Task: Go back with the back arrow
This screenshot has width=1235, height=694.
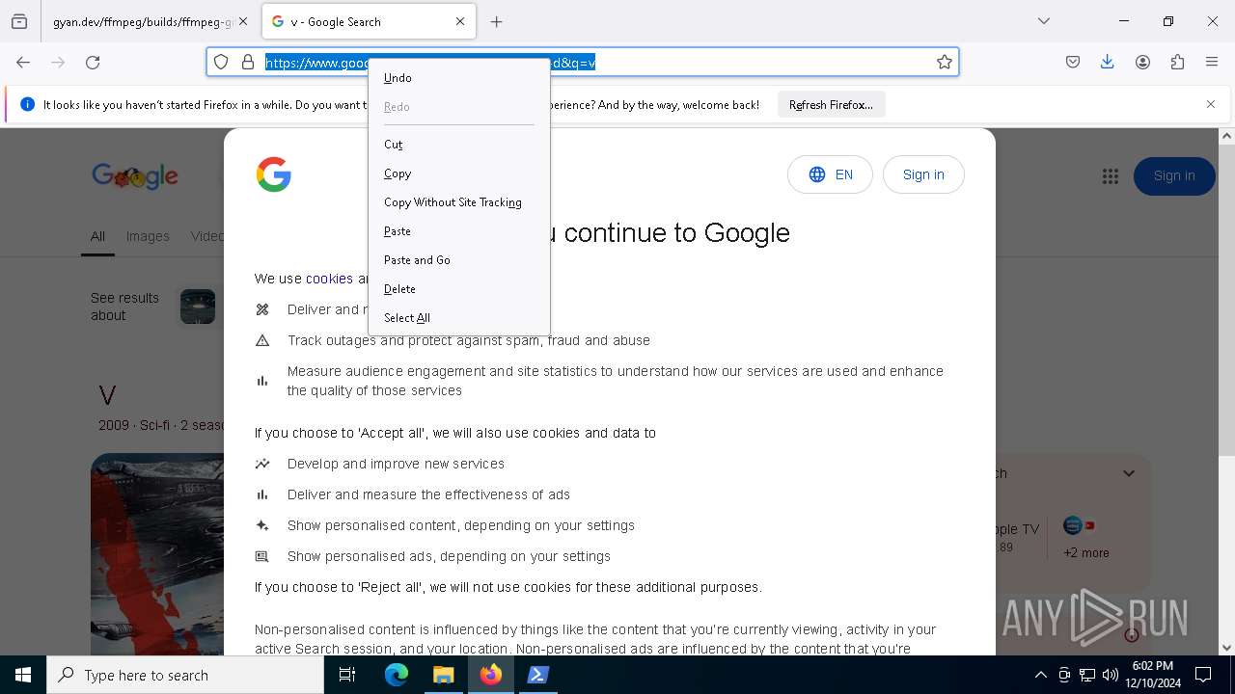Action: point(23,63)
